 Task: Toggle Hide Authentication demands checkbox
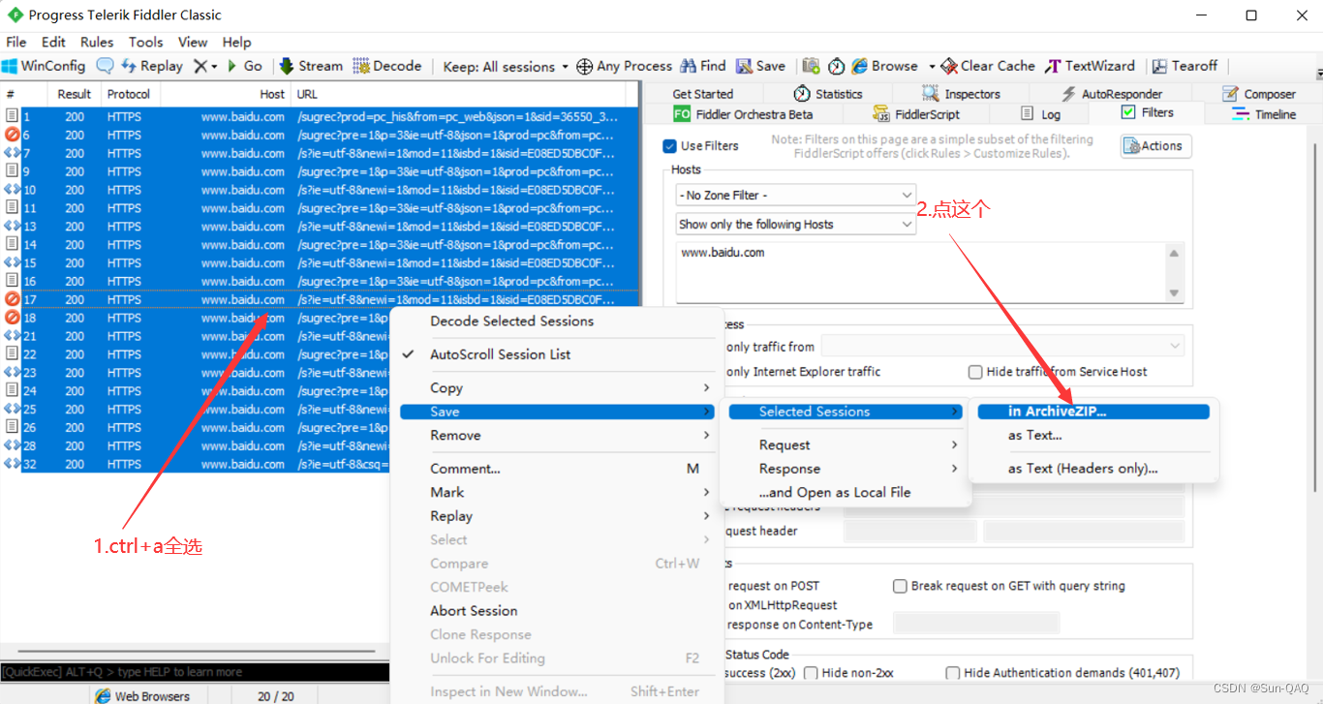pos(953,673)
